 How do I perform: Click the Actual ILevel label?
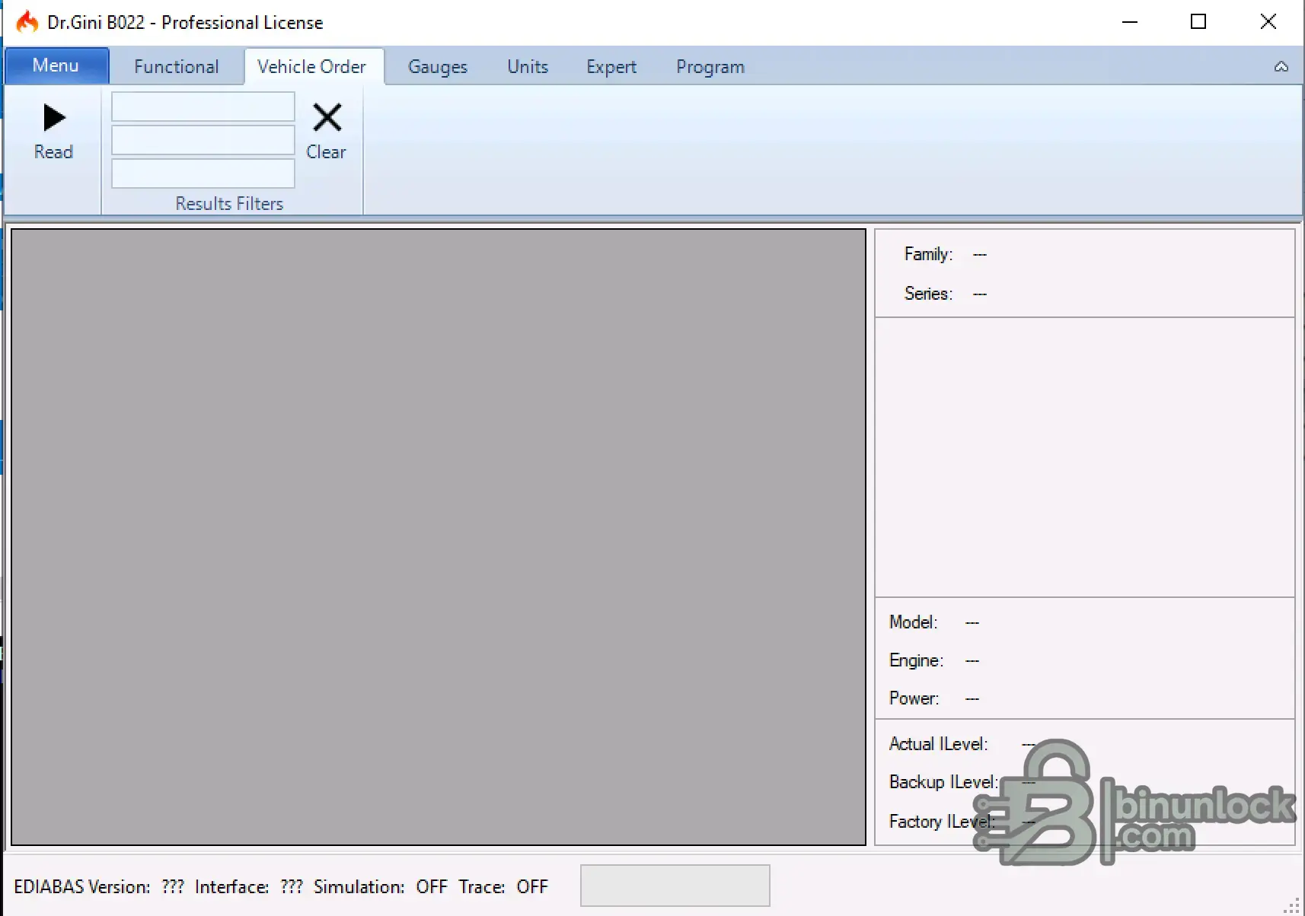click(x=938, y=744)
